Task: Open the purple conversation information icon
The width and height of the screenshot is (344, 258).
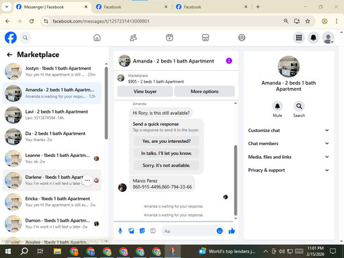Action: coord(229,61)
